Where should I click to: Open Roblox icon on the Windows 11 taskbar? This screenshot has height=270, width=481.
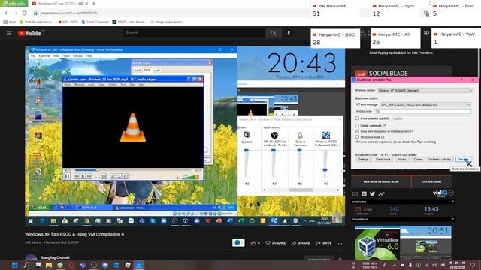128,265
